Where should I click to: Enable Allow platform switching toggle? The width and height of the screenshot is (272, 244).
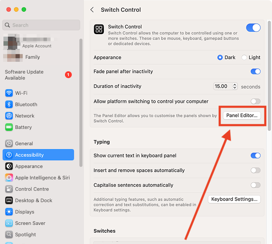point(255,101)
